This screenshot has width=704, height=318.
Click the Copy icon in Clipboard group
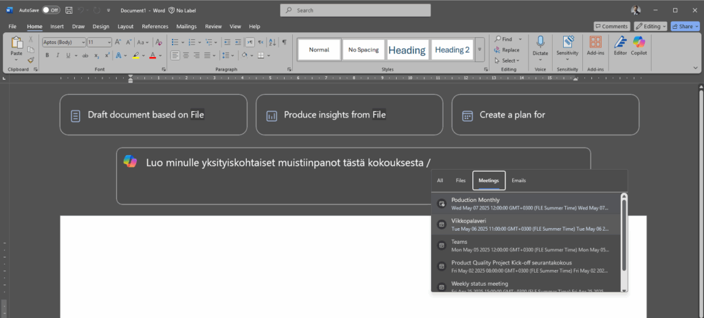(x=31, y=49)
